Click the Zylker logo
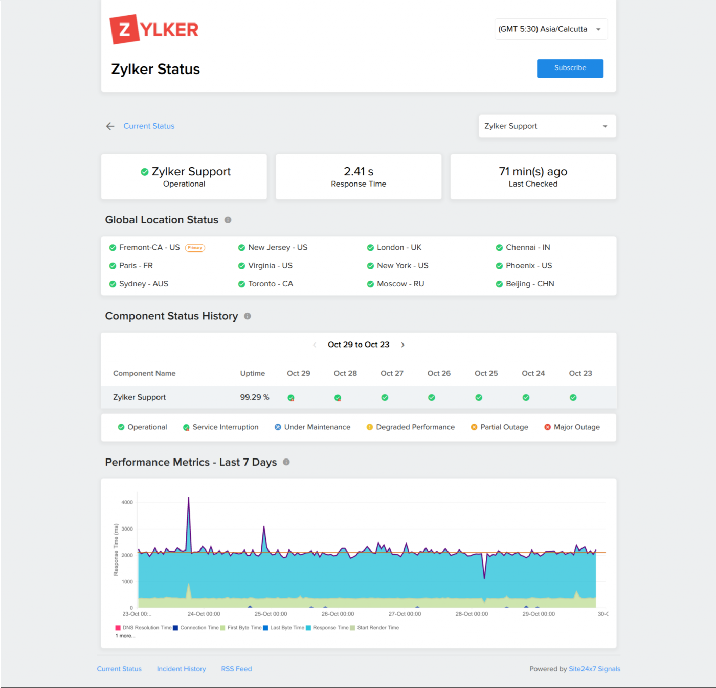Image resolution: width=716 pixels, height=688 pixels. tap(154, 29)
